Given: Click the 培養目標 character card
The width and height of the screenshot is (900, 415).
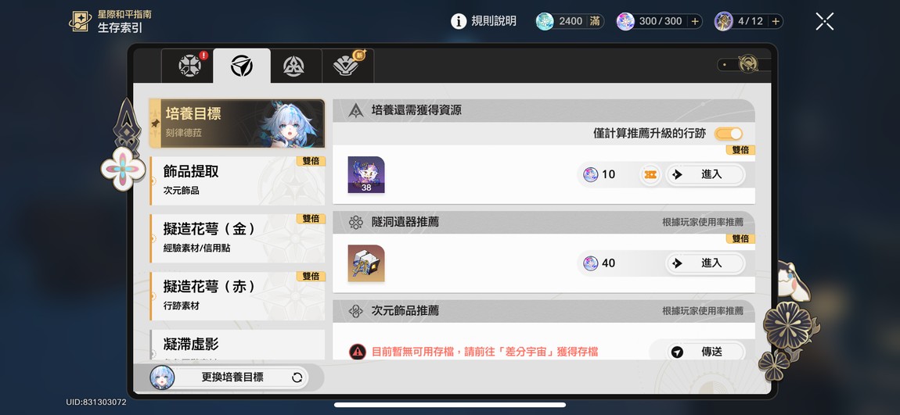Looking at the screenshot, I should [x=237, y=123].
